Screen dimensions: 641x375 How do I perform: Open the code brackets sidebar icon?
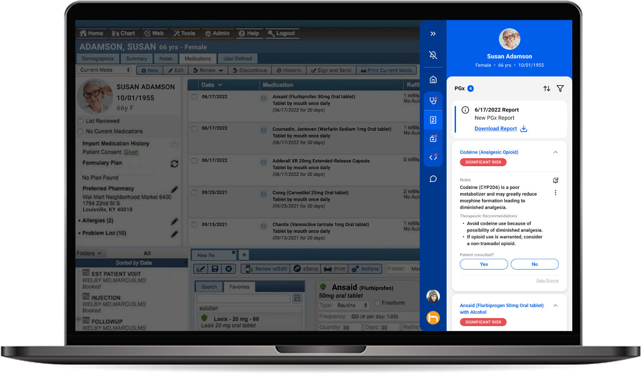pos(433,157)
